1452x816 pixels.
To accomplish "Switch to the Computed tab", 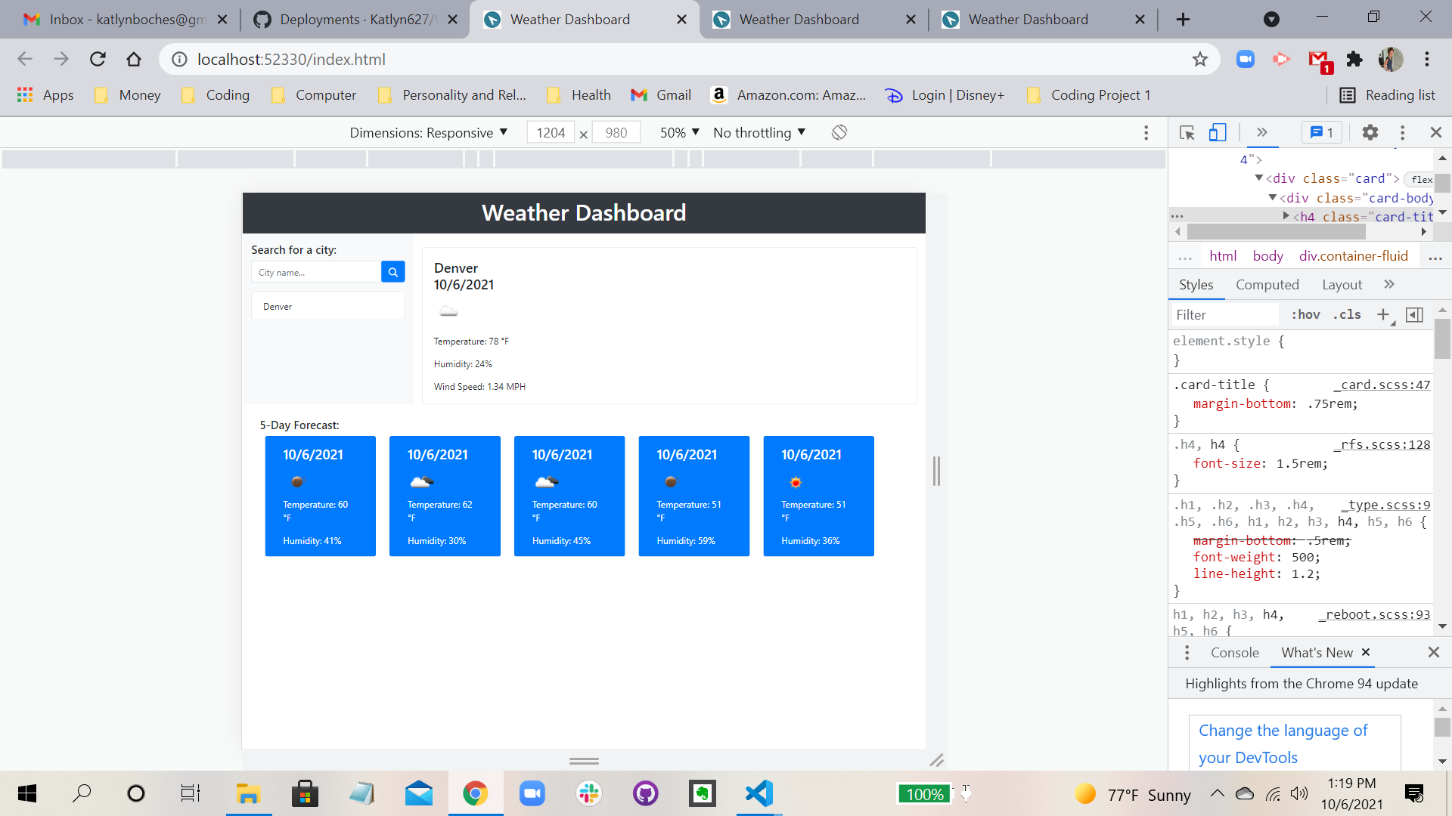I will (x=1267, y=285).
